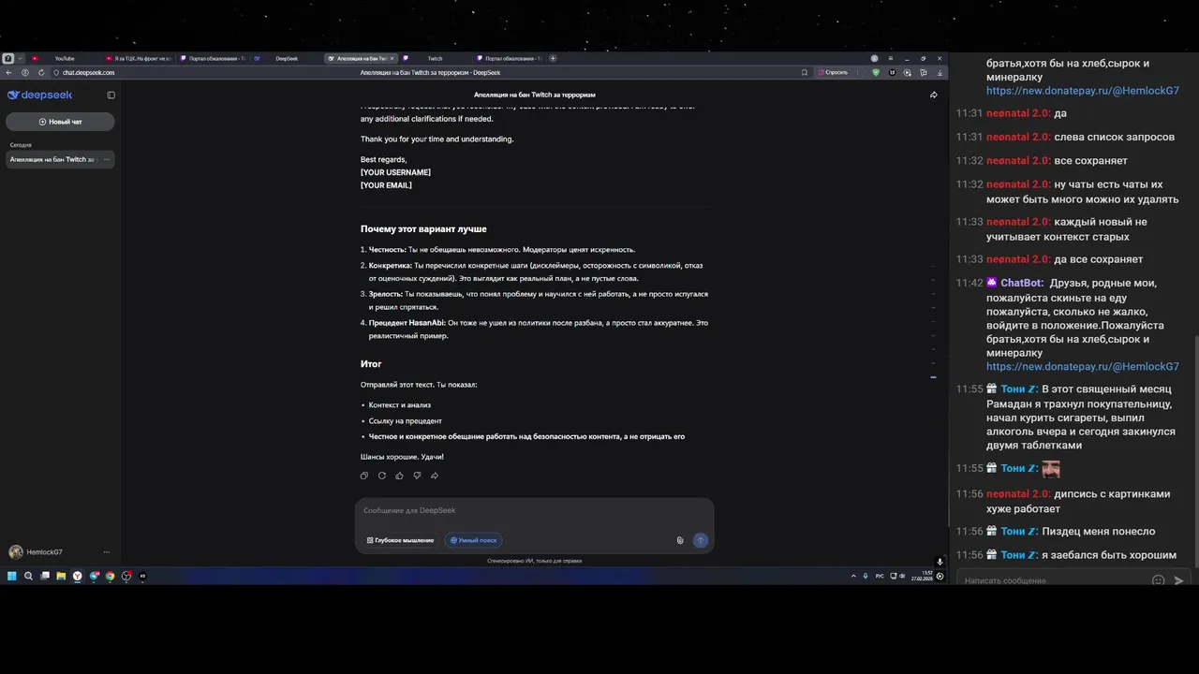The image size is (1199, 674).
Task: Open the black round extension icon
Action: click(x=892, y=72)
